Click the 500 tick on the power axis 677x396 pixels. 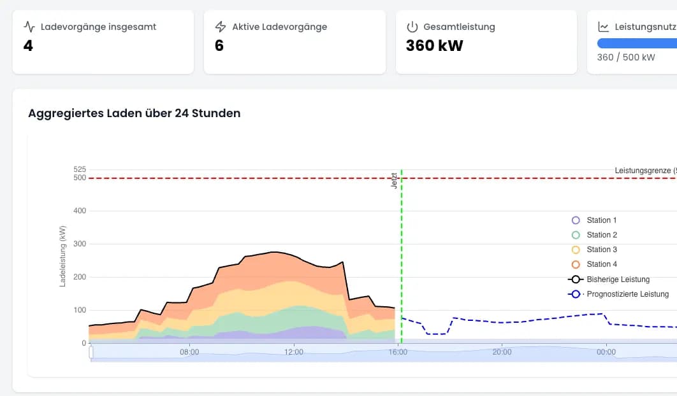tap(80, 178)
